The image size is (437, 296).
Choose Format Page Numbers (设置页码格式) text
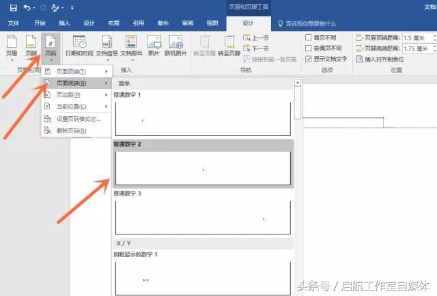tap(79, 119)
